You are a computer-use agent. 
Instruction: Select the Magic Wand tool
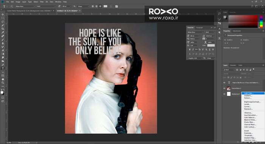coord(3,25)
